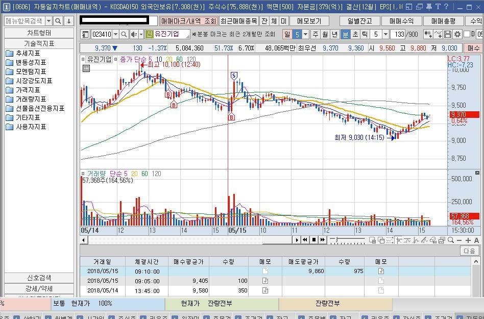Click fast-forward chart playback button

coord(323,240)
